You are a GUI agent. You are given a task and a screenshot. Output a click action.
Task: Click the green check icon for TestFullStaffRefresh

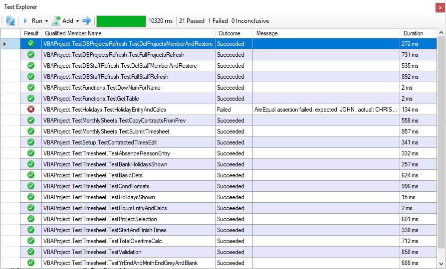point(31,76)
